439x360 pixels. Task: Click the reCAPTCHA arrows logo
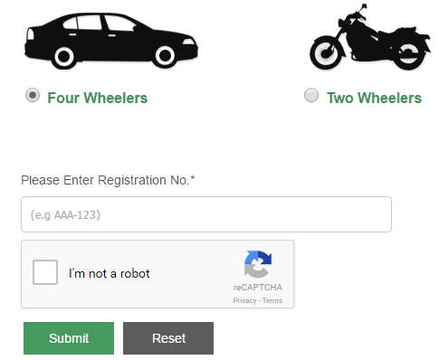[x=258, y=264]
